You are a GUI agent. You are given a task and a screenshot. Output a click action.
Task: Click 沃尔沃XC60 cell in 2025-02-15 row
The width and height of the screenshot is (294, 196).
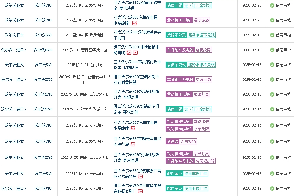point(43,94)
